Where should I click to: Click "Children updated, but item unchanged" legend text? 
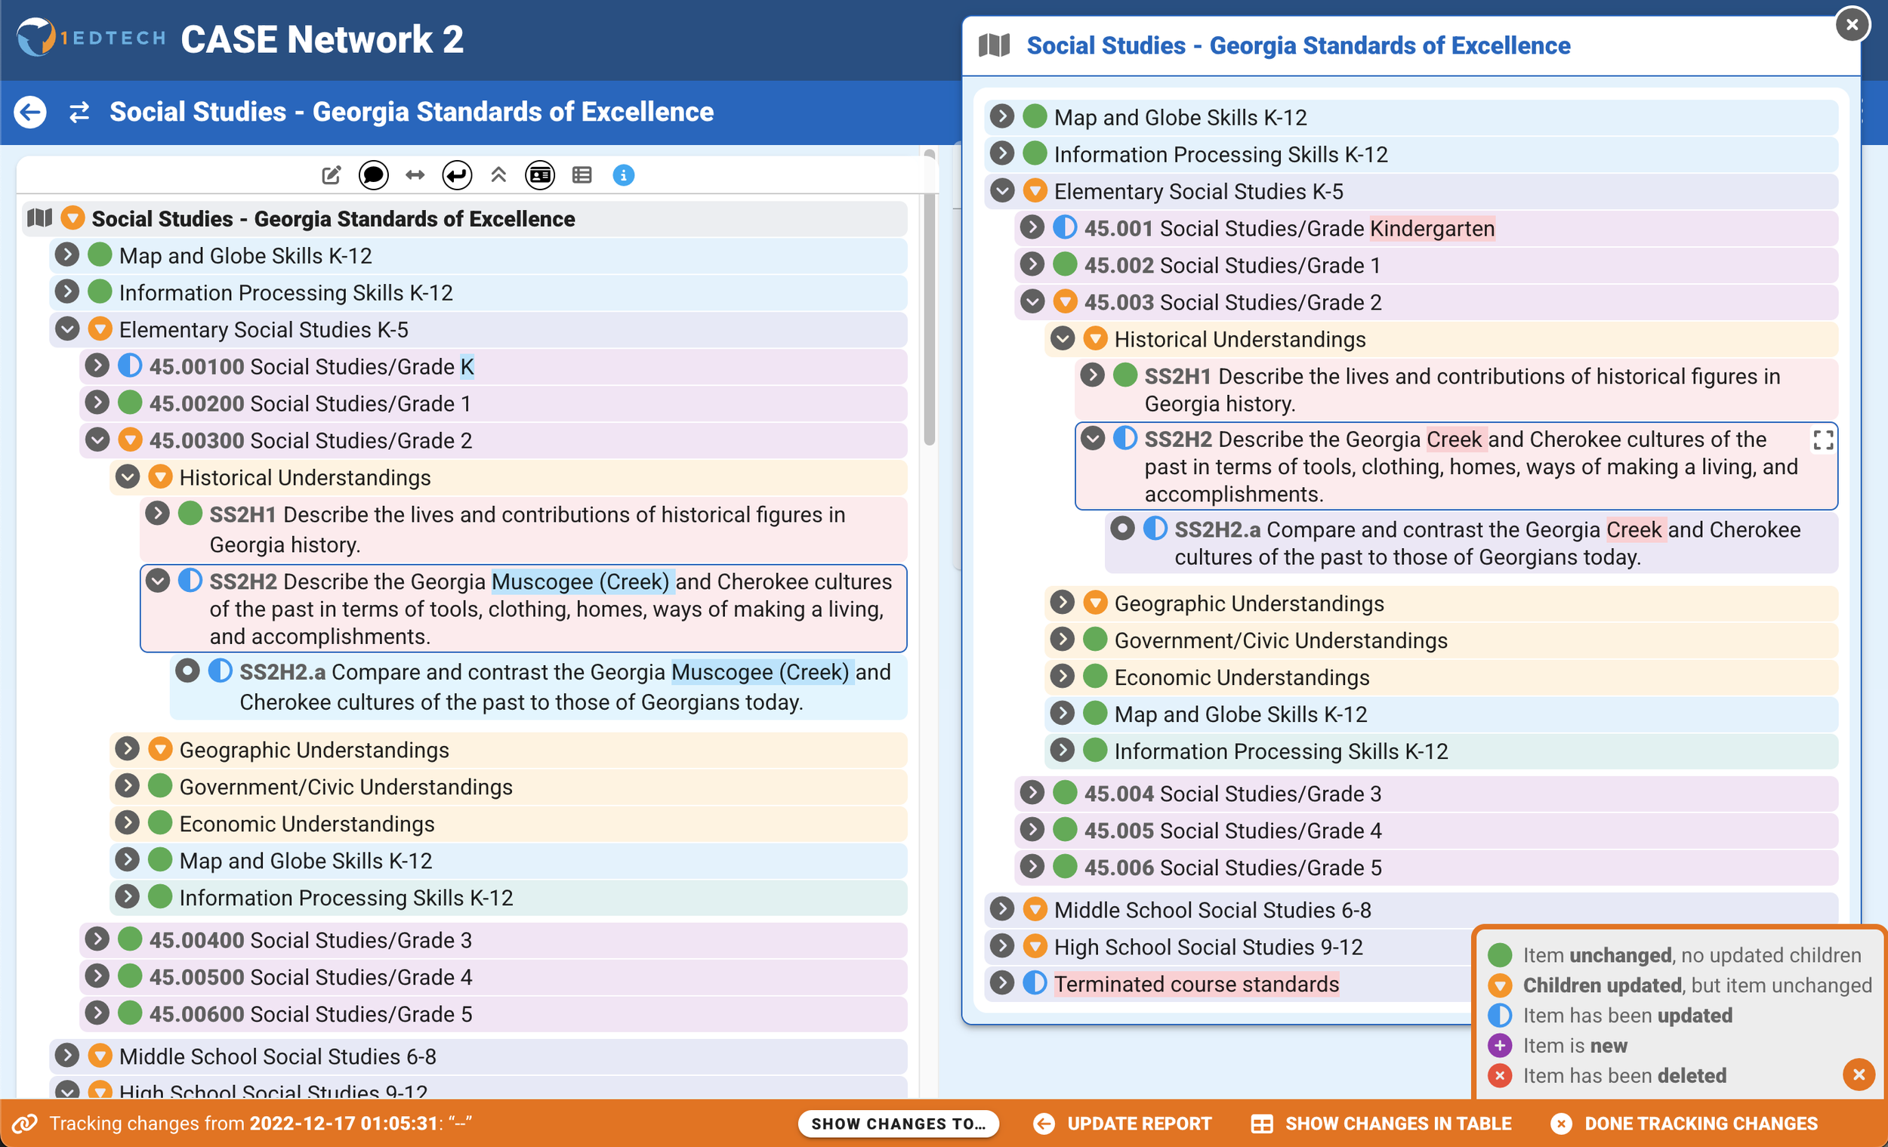coord(1696,985)
